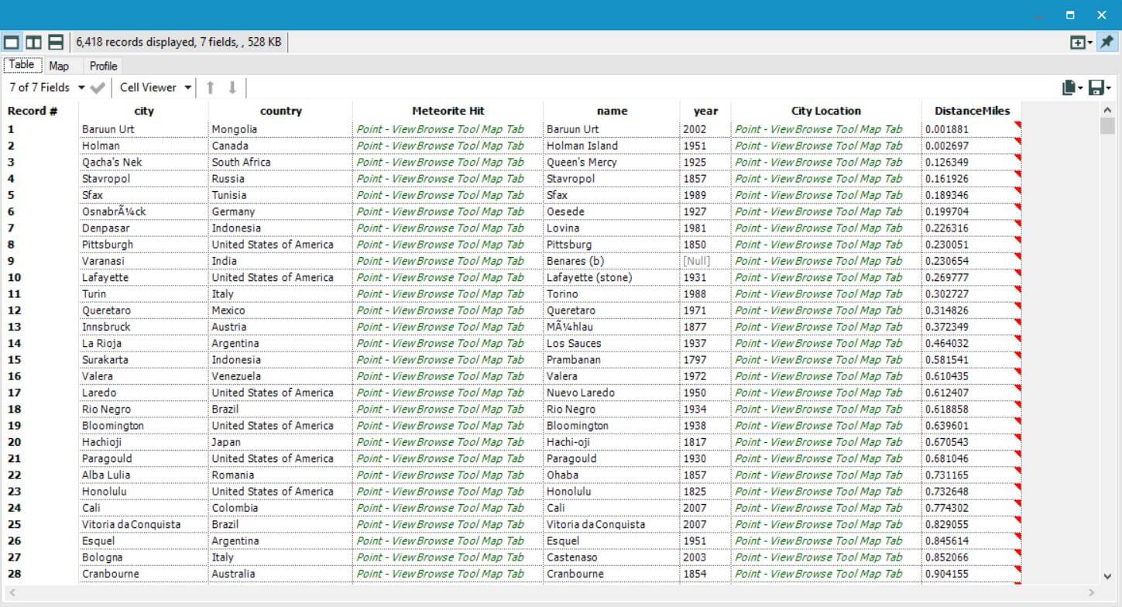This screenshot has height=607, width=1122.
Task: Click the new results window icon
Action: click(x=1077, y=43)
